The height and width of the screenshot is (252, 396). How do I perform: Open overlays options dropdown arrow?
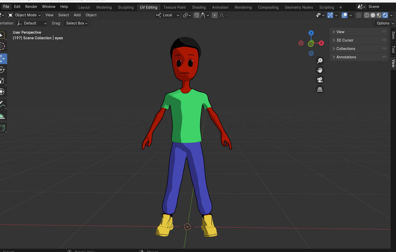[351, 15]
